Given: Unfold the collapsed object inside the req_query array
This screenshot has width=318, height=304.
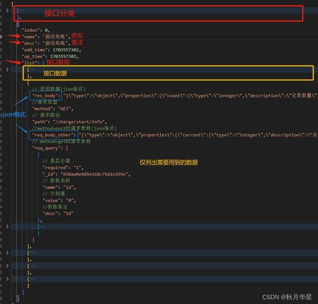Looking at the screenshot, I should click(7, 226).
